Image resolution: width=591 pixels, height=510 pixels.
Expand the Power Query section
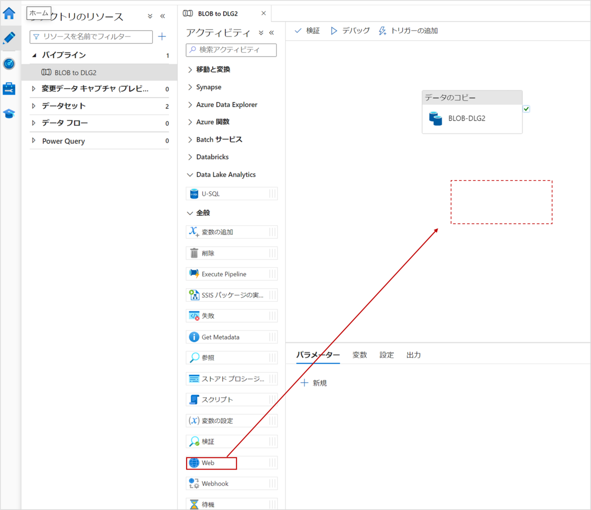click(34, 141)
